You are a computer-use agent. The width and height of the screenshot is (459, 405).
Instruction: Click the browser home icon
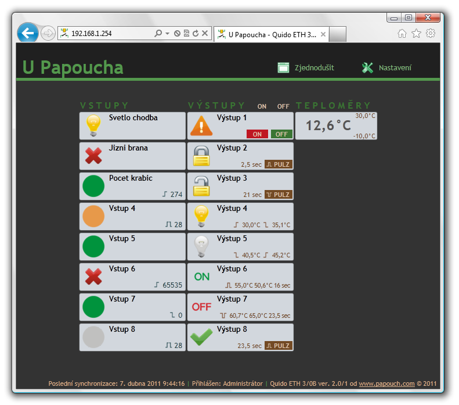click(402, 33)
